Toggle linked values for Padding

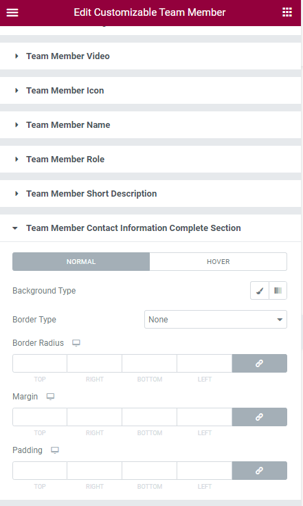[260, 470]
